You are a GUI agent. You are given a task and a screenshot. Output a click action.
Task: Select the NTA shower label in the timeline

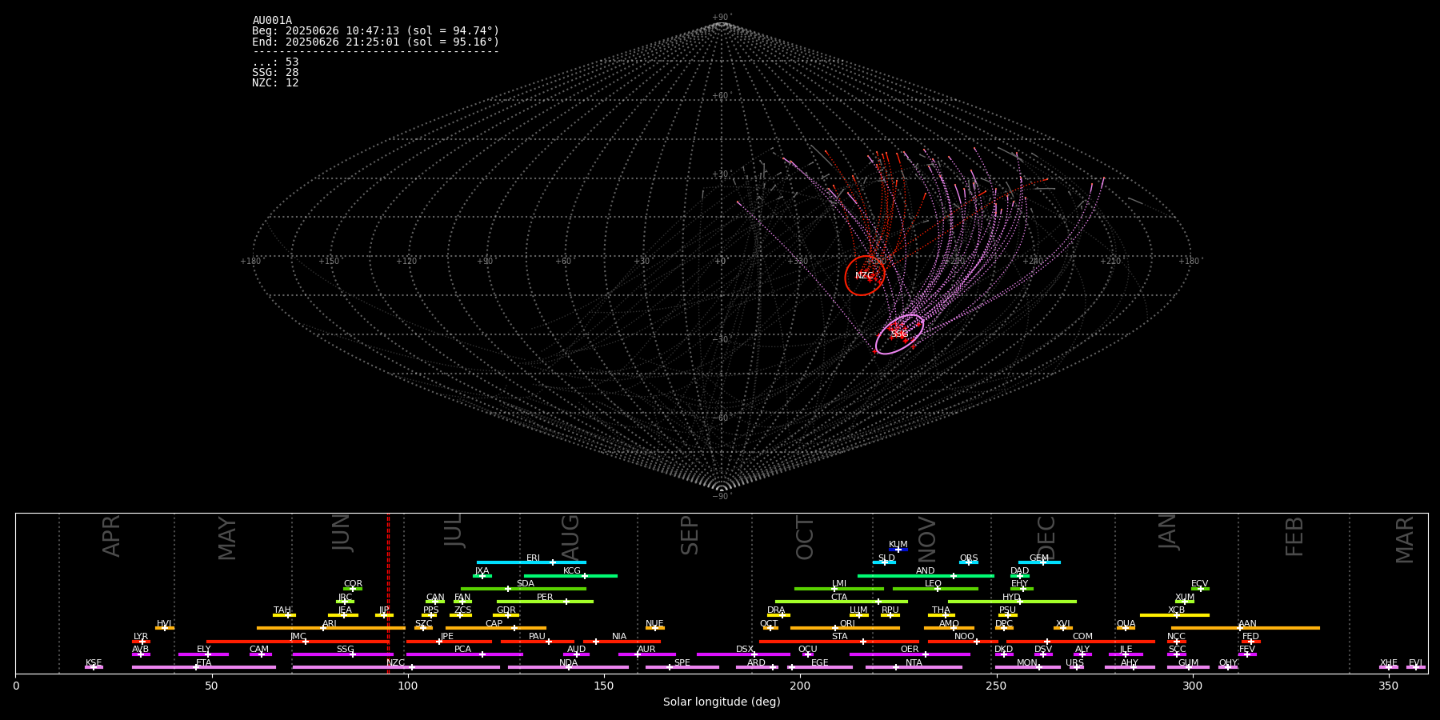coord(914,663)
